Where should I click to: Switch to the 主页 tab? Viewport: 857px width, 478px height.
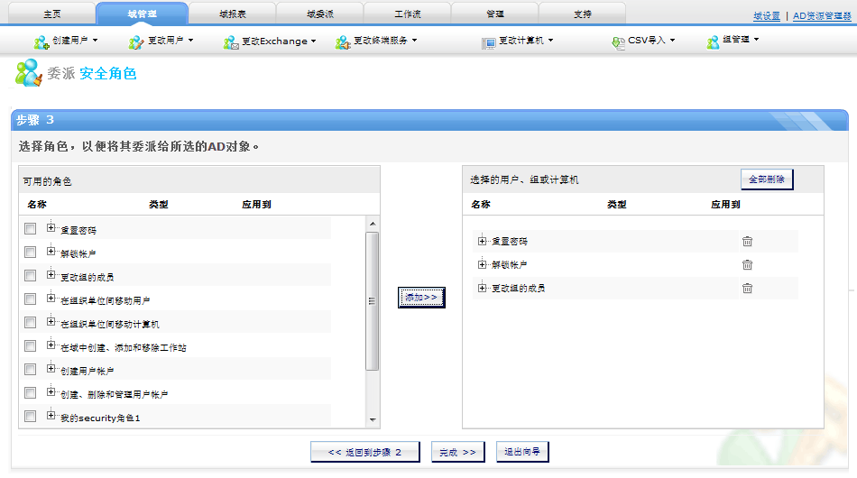click(x=52, y=14)
